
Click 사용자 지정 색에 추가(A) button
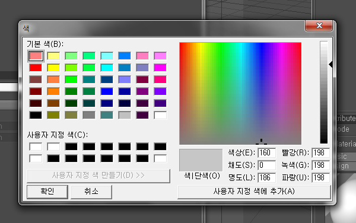pyautogui.click(x=254, y=192)
